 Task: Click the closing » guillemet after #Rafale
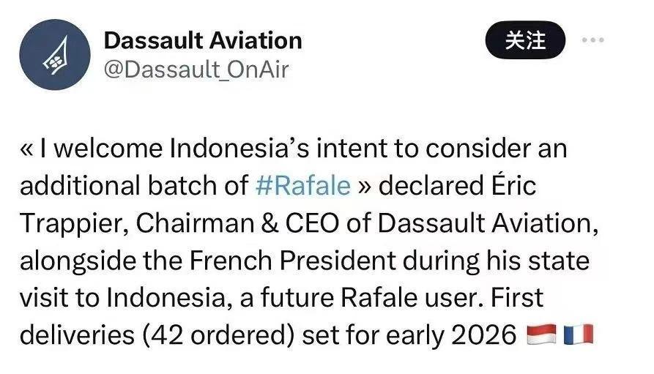point(364,186)
